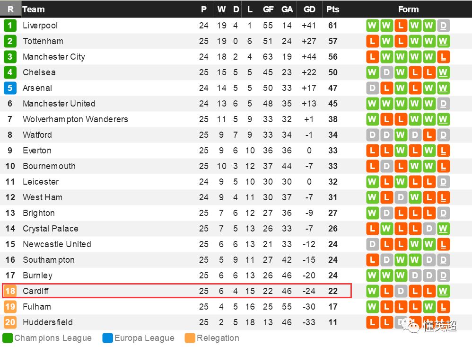Image resolution: width=472 pixels, height=347 pixels.
Task: Click the orange Relegation legend swatch
Action: pos(190,338)
